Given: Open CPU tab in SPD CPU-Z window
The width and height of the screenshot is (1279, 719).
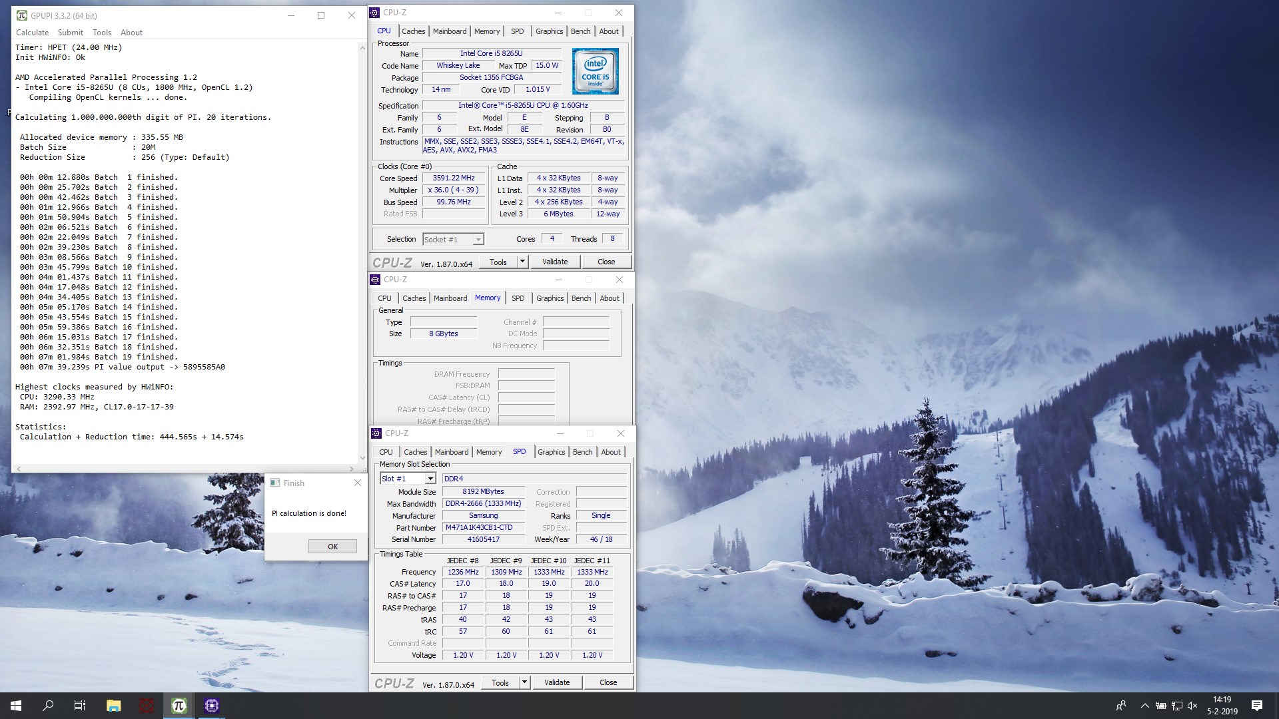Looking at the screenshot, I should coord(386,452).
